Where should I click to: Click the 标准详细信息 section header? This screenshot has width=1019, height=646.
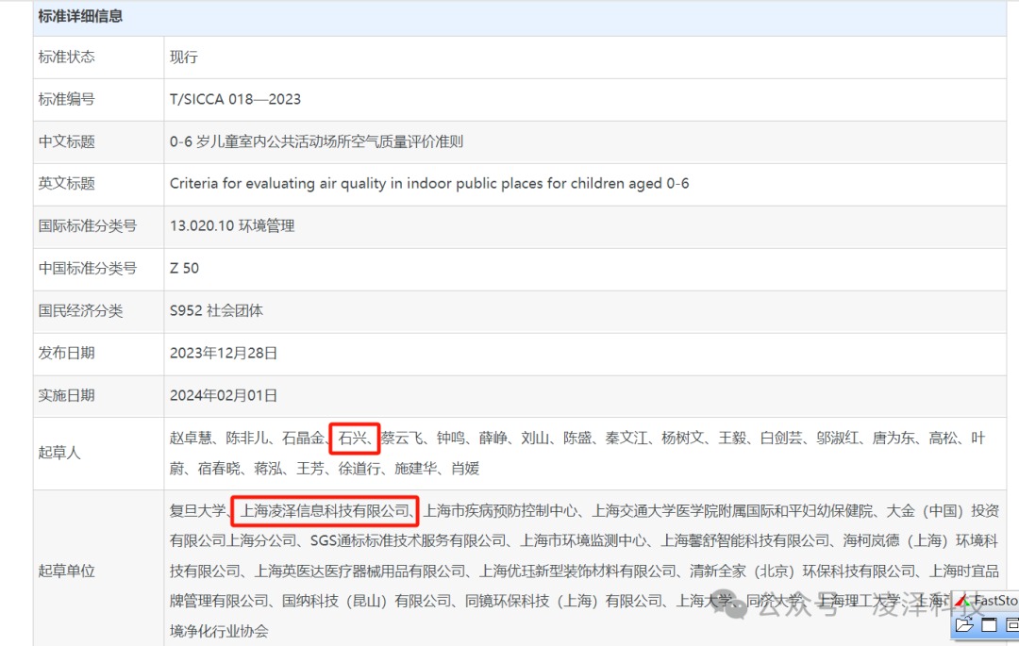80,16
